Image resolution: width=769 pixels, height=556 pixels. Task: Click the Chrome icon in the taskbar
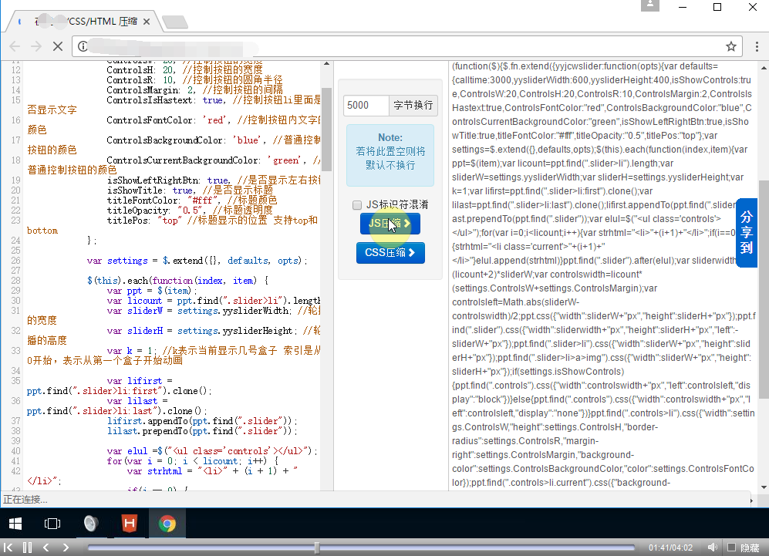pos(167,524)
